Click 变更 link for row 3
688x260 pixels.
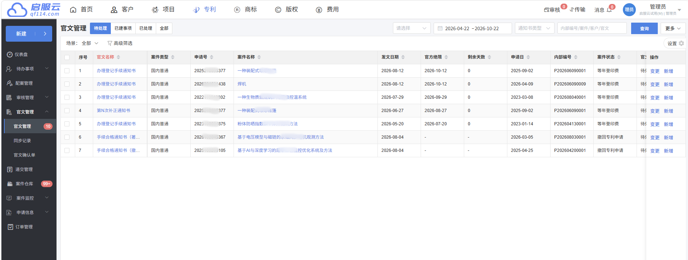(x=655, y=98)
